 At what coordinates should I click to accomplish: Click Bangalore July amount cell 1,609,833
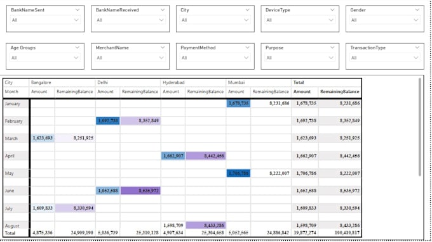pyautogui.click(x=43, y=208)
